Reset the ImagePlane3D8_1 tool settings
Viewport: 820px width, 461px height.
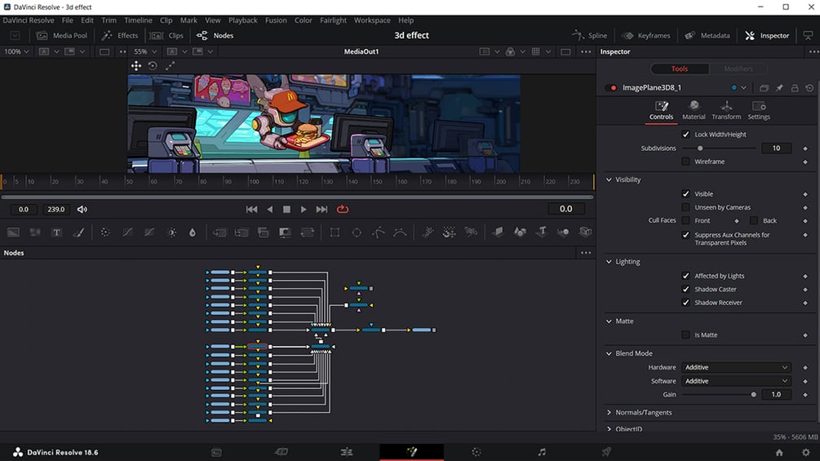click(809, 88)
